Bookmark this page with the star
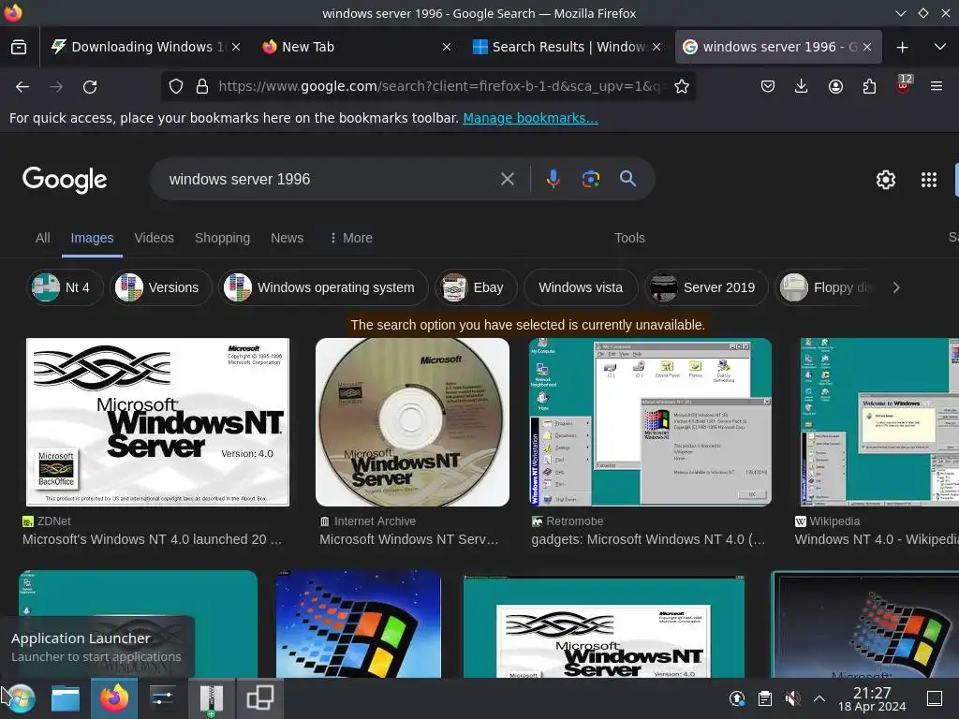 point(682,87)
